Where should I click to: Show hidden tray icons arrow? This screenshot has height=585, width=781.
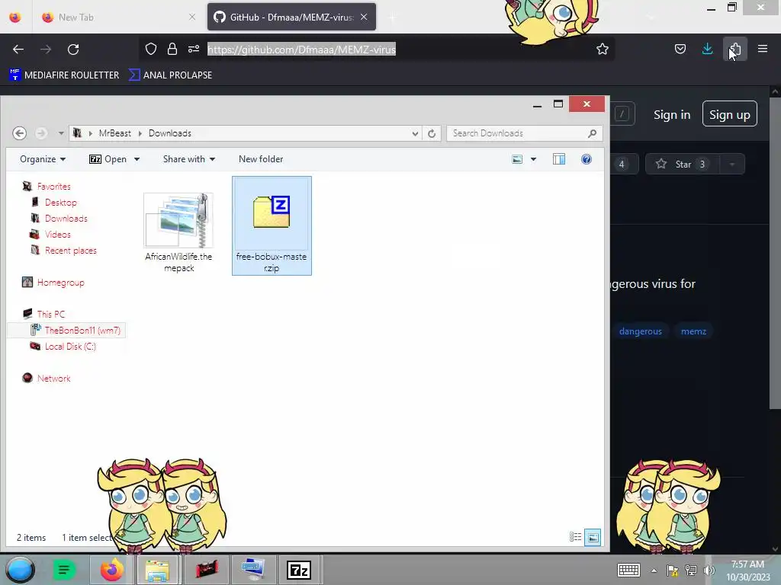click(x=654, y=571)
